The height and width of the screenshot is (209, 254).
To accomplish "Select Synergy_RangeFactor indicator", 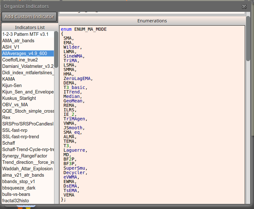I will click(28, 156).
